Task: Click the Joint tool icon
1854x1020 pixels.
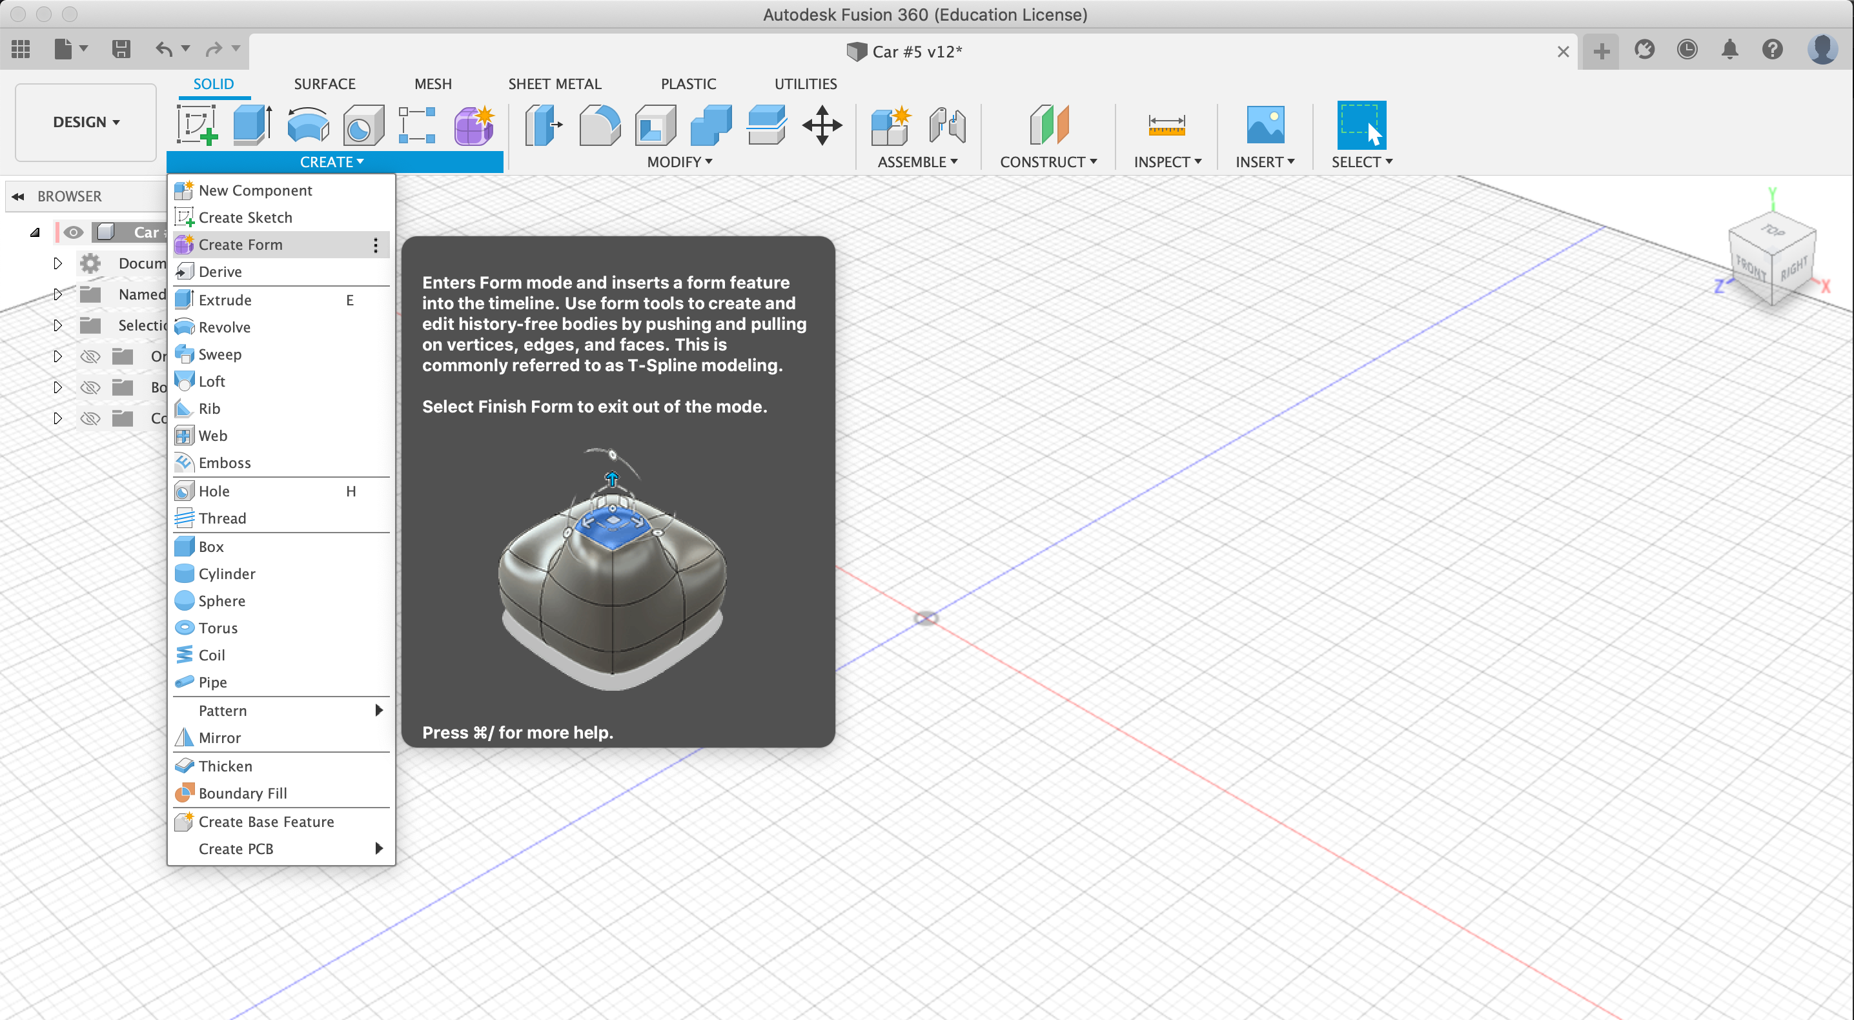Action: [x=946, y=125]
